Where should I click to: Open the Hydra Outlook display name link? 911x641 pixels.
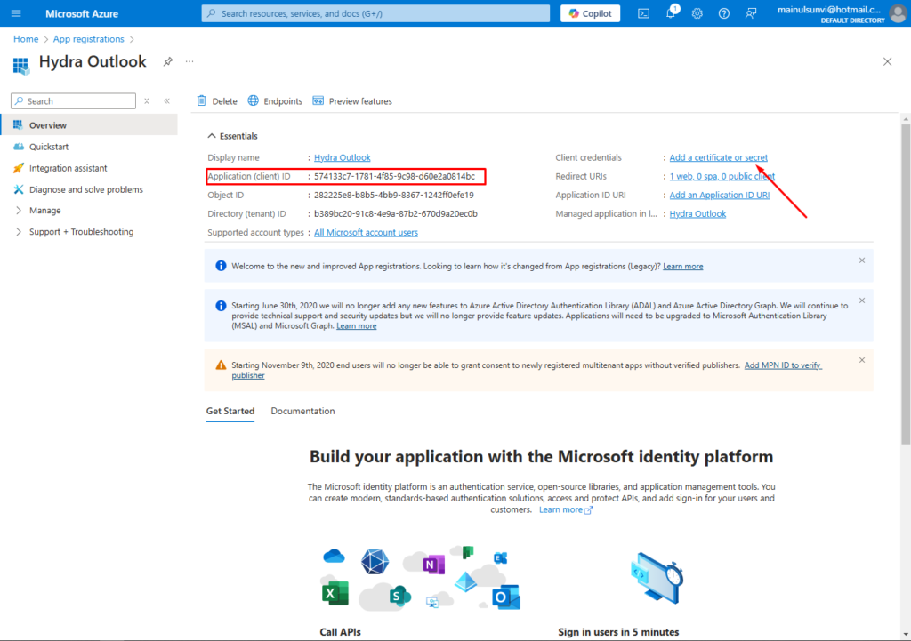pyautogui.click(x=343, y=157)
